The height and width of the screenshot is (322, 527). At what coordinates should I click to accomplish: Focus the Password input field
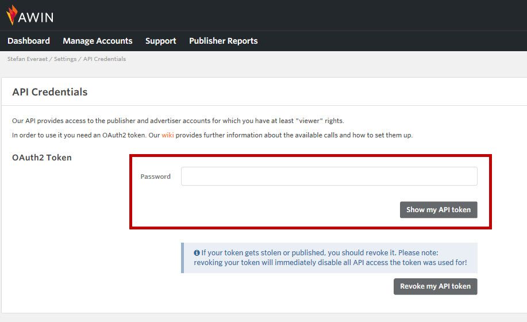(329, 176)
